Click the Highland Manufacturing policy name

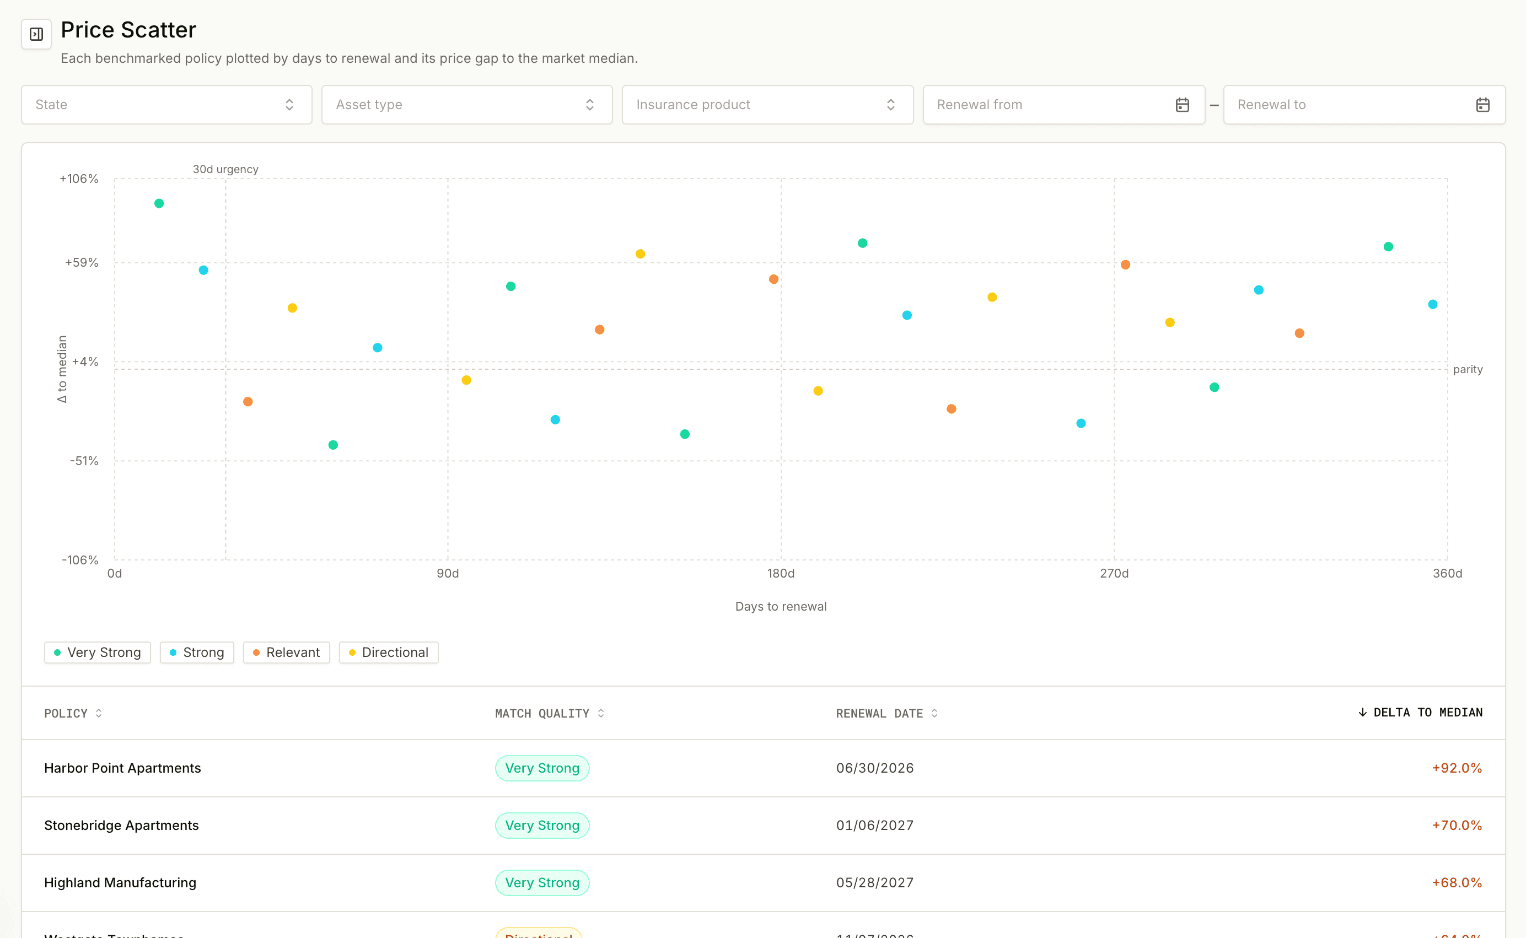pyautogui.click(x=120, y=883)
